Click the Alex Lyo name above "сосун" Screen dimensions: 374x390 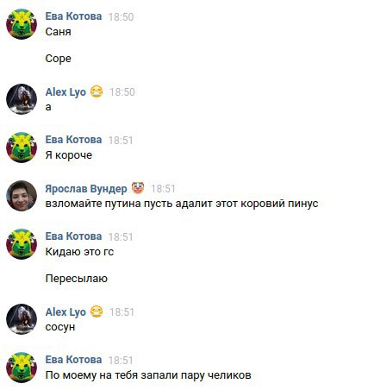(x=65, y=312)
